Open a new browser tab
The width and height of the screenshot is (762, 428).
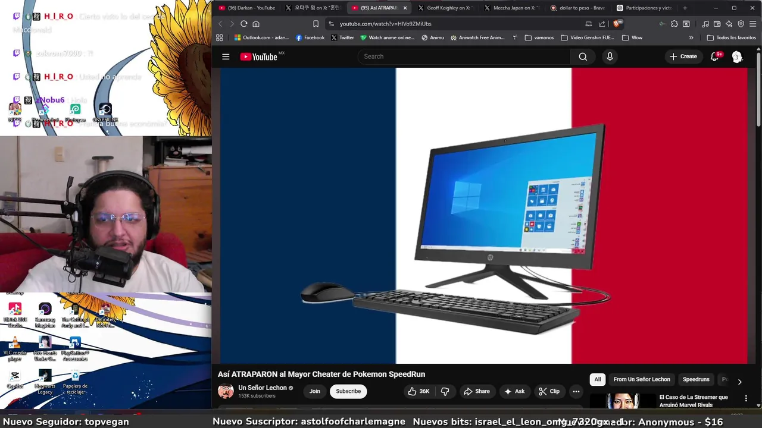coord(685,8)
